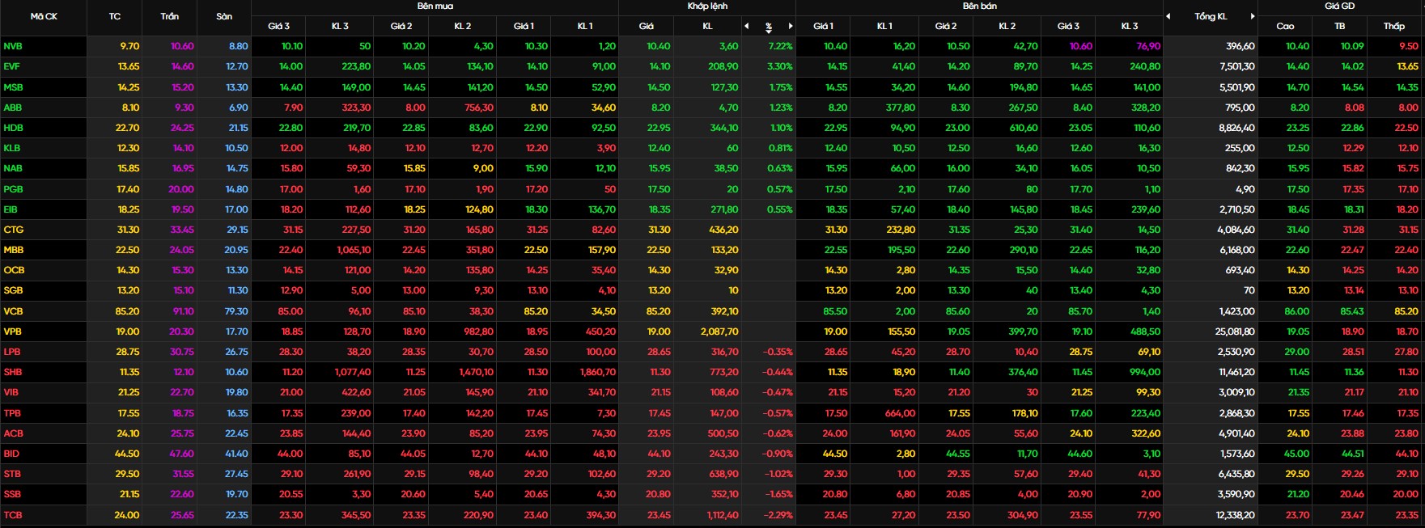Image resolution: width=1425 pixels, height=528 pixels.
Task: Click the Khớp lệnh header group
Action: coord(707,6)
